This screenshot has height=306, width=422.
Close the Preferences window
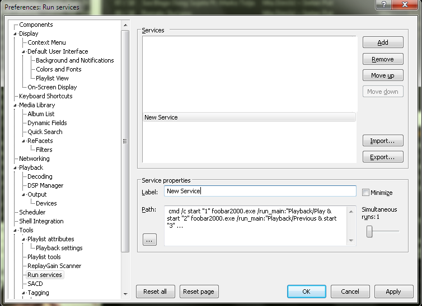tap(405, 4)
